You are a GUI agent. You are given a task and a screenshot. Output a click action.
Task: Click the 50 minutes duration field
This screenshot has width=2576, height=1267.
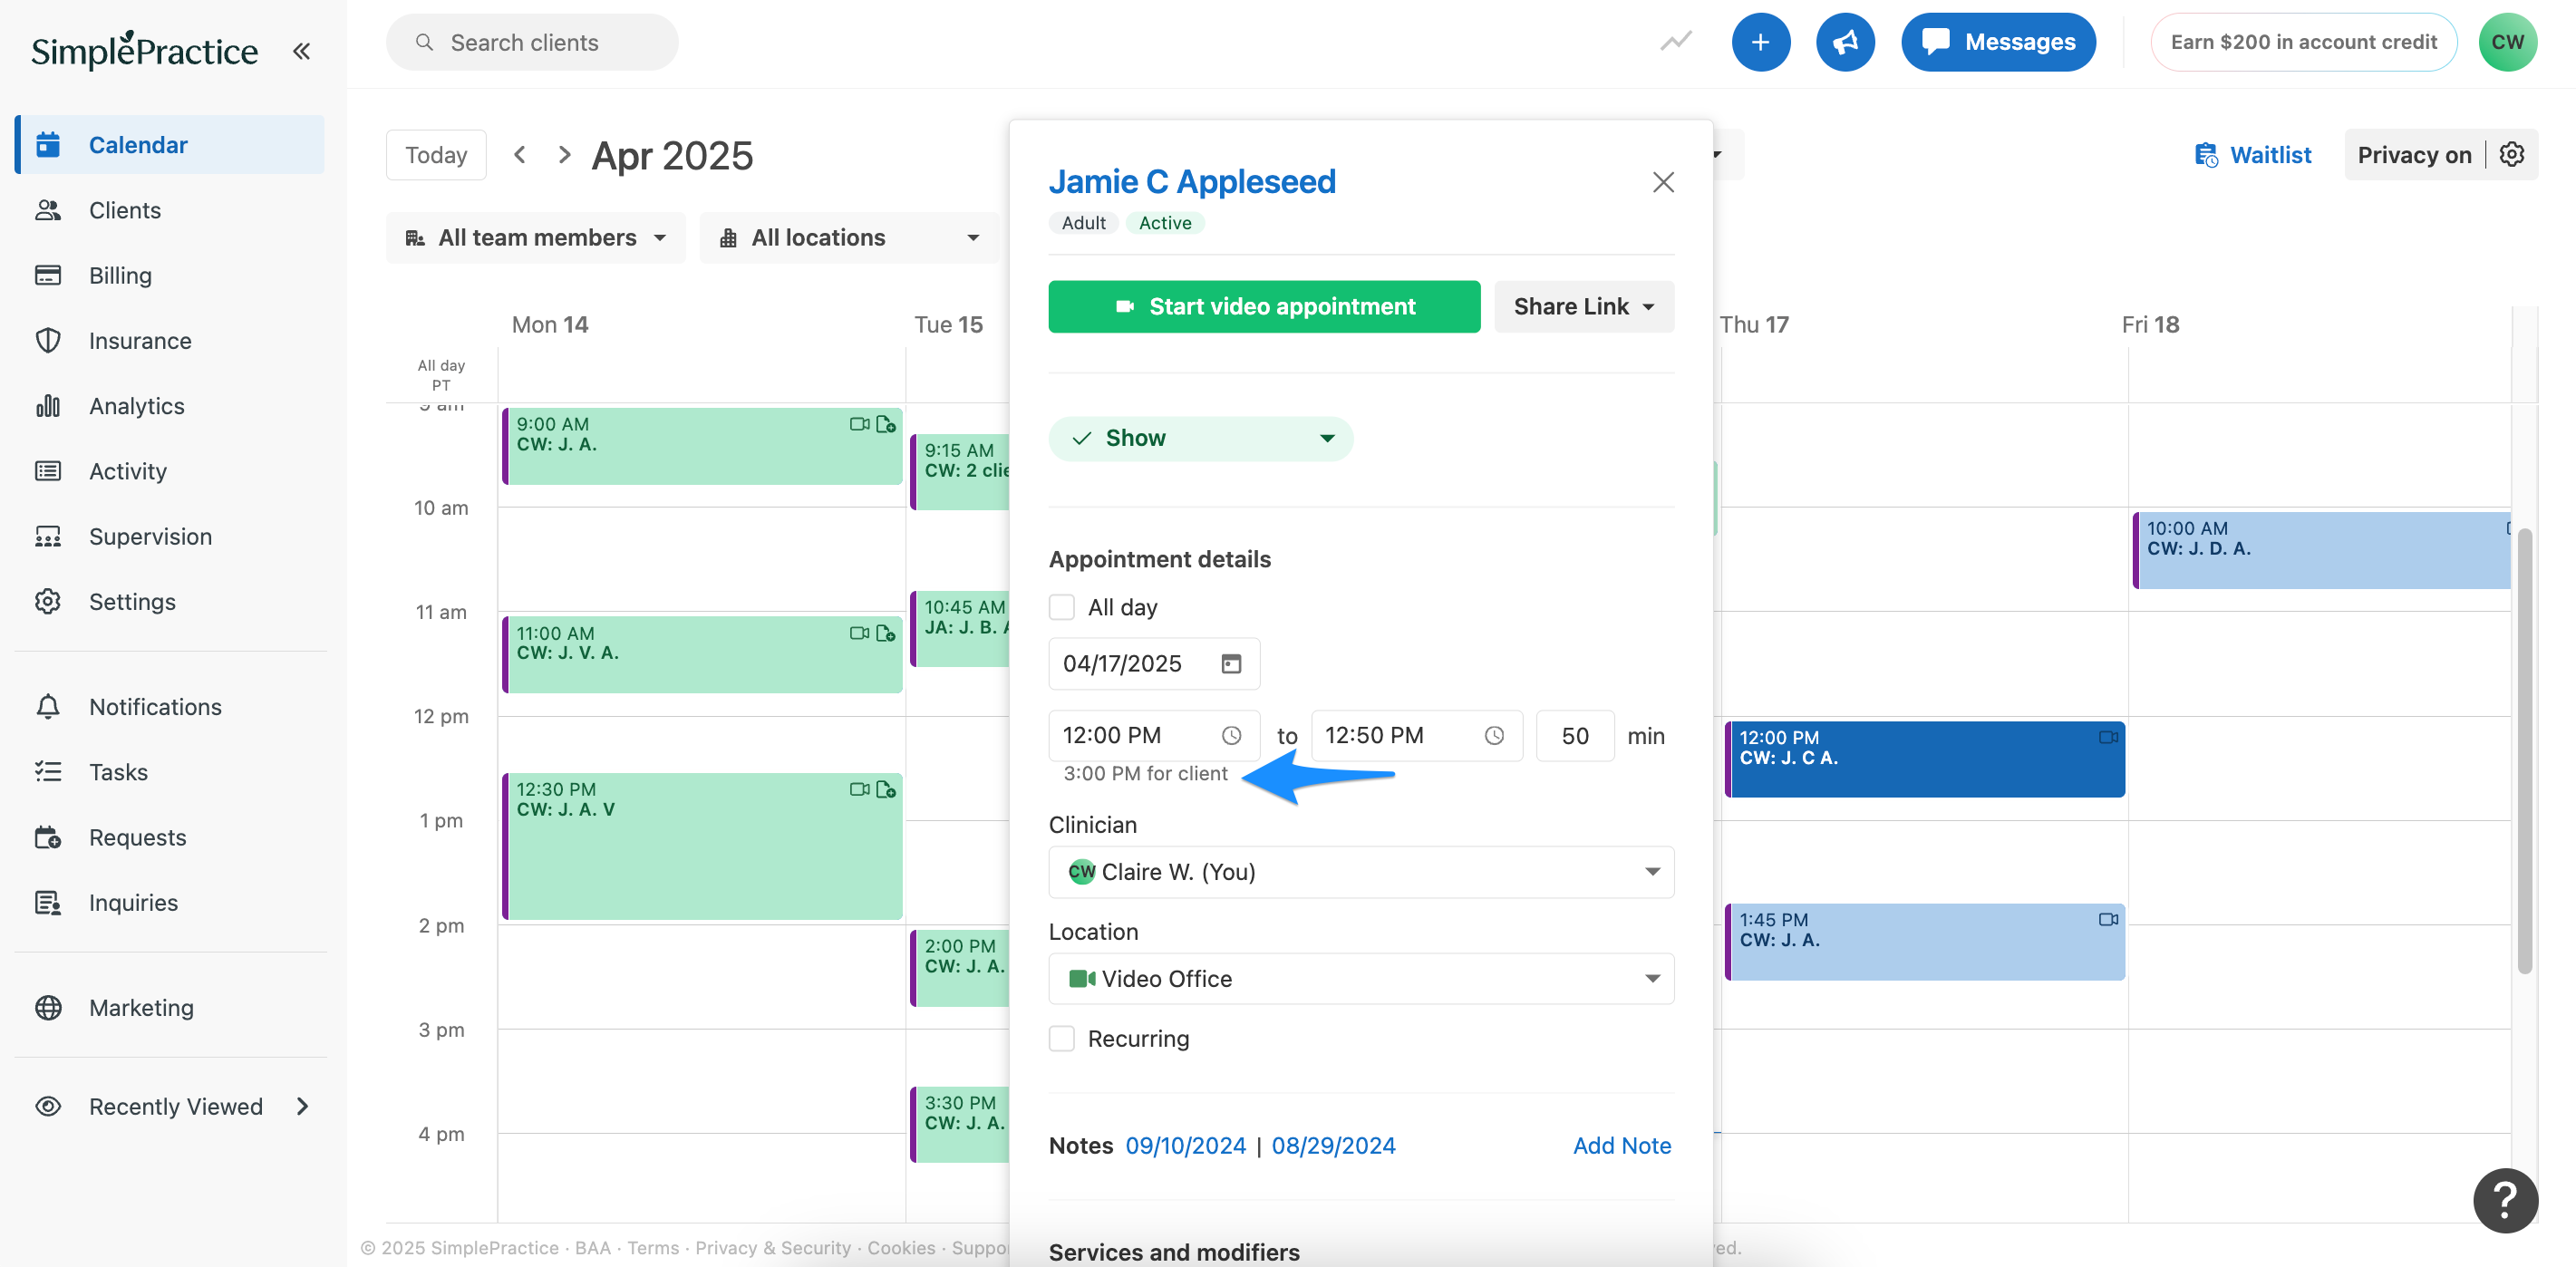click(x=1575, y=736)
